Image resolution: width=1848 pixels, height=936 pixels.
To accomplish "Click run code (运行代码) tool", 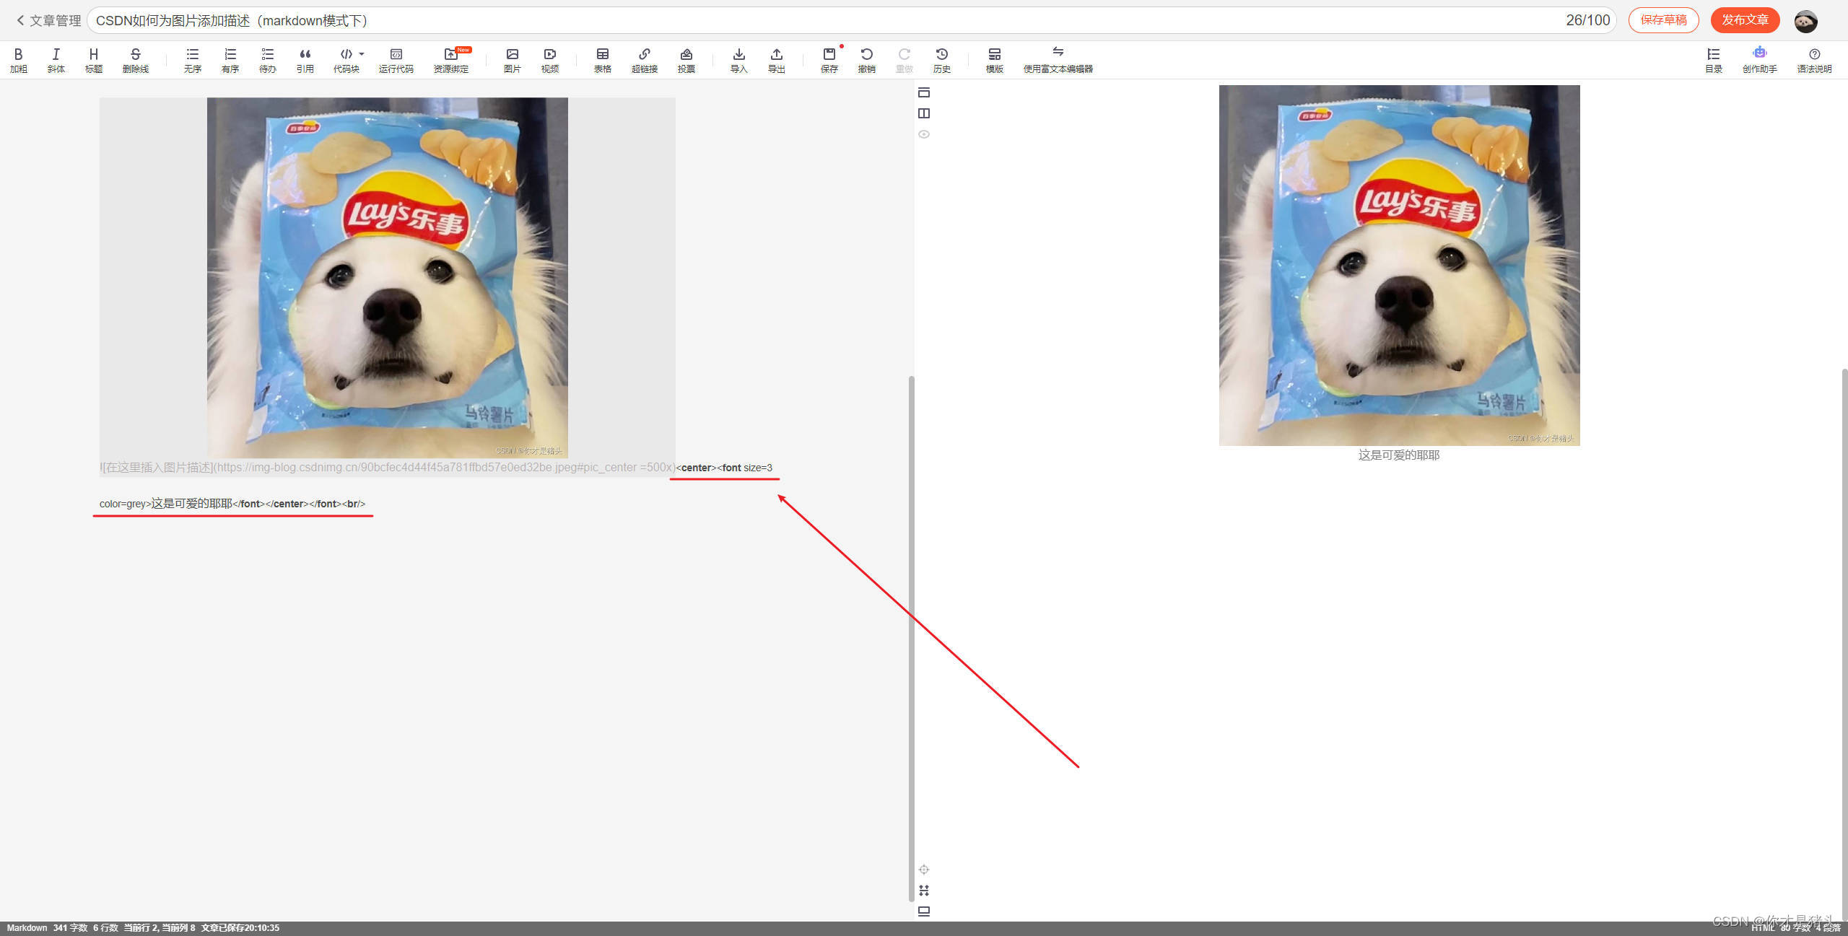I will tap(396, 60).
